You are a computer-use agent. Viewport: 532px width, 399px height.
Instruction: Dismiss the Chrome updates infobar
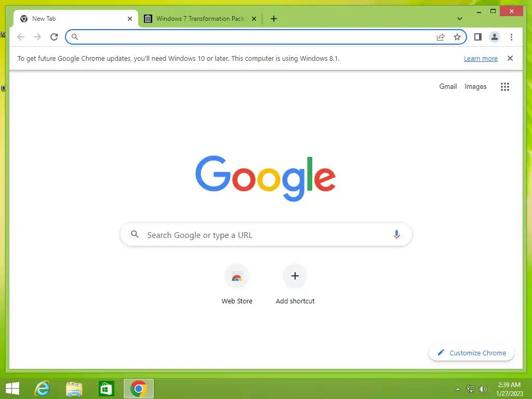coord(510,58)
